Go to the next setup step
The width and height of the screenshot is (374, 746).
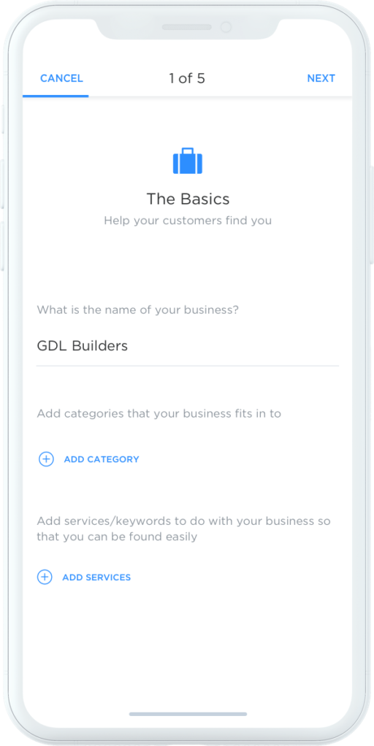pos(321,79)
